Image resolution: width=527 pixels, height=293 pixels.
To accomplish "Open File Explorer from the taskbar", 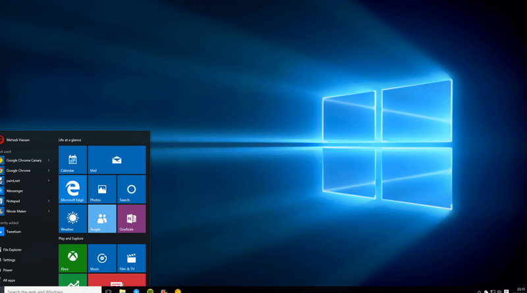I will 123,291.
